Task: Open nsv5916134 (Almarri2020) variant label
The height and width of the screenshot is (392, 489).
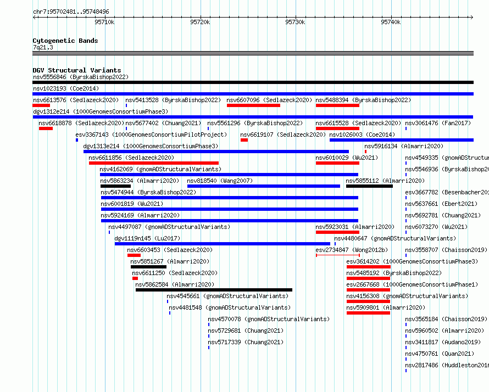Action: coord(404,146)
